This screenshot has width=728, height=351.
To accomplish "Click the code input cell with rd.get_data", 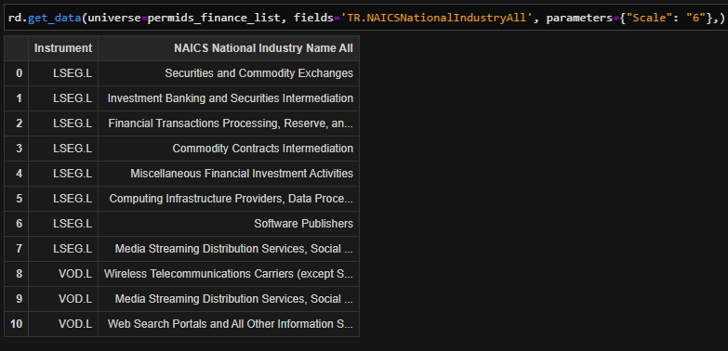I will point(364,19).
